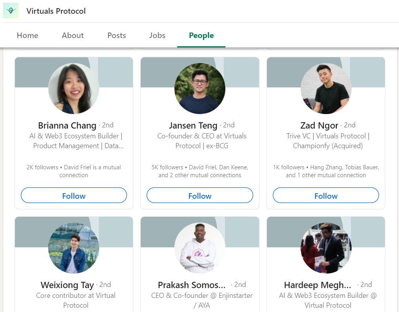Follow Brianna Chang

tap(74, 196)
